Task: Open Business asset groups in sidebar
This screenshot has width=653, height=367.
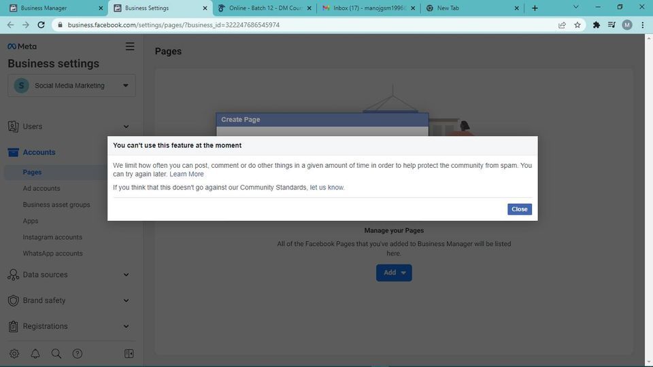Action: tap(56, 205)
